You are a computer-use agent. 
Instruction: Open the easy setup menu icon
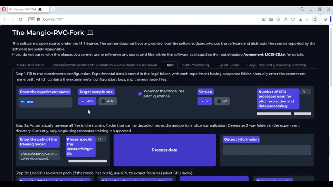click(308, 19)
